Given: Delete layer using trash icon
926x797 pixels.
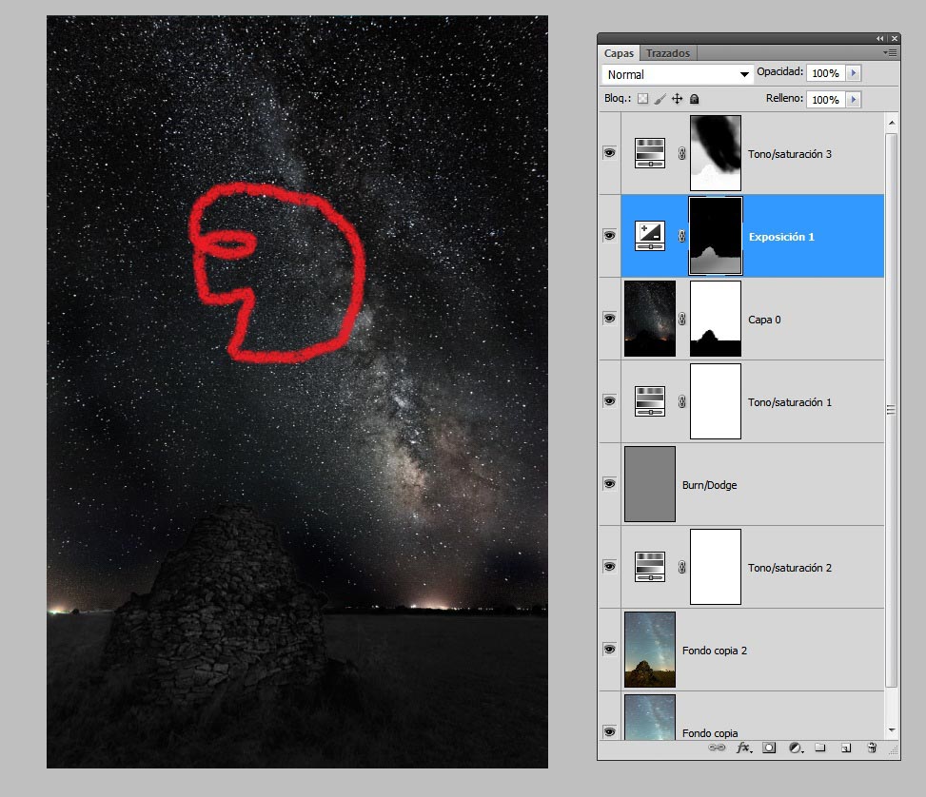Looking at the screenshot, I should click(871, 748).
